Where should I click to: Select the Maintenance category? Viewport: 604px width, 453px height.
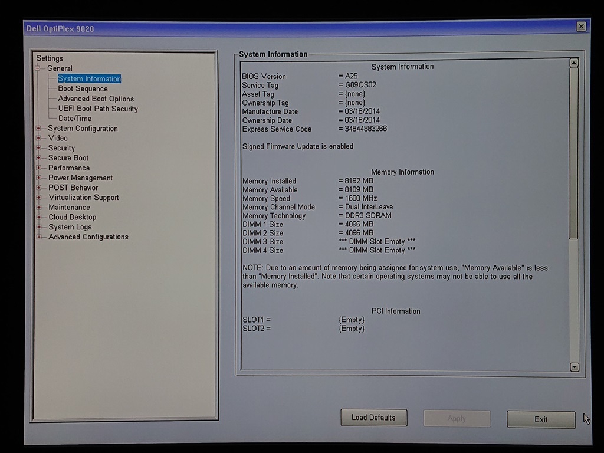tap(69, 207)
